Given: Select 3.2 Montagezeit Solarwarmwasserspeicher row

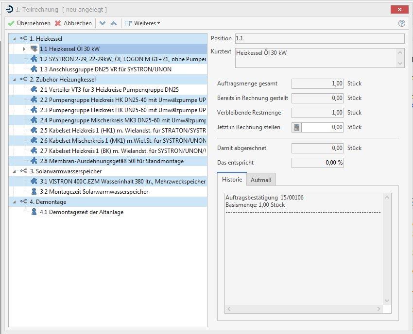Looking at the screenshot, I should pos(108,192).
